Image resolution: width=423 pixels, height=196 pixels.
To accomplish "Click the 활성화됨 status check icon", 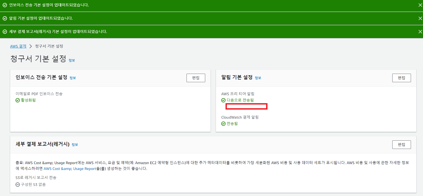I will (x=18, y=100).
